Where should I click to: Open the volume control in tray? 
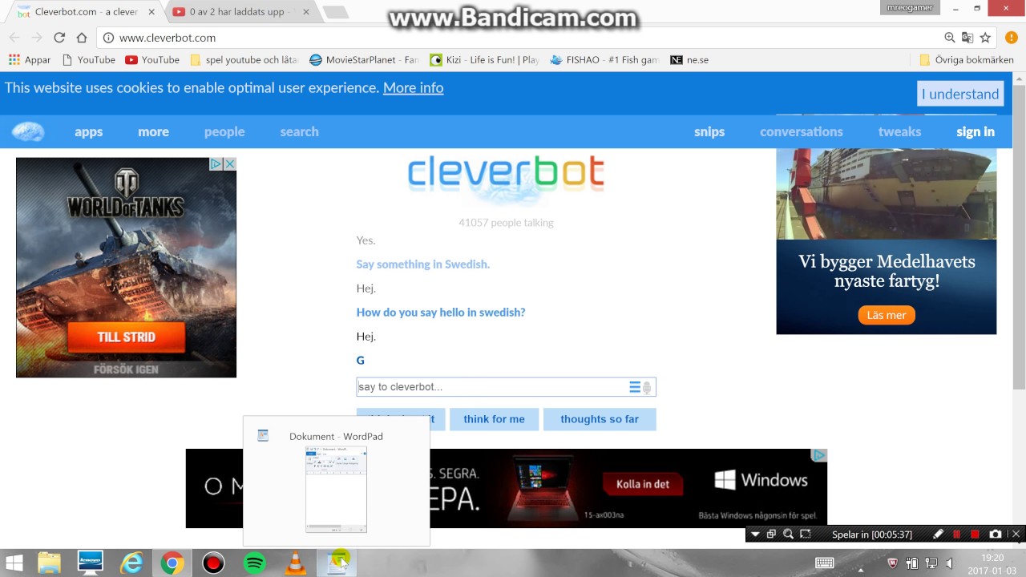pyautogui.click(x=949, y=563)
